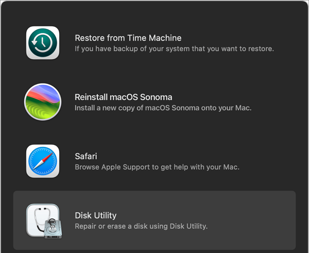Open the Safari compass icon

point(43,161)
